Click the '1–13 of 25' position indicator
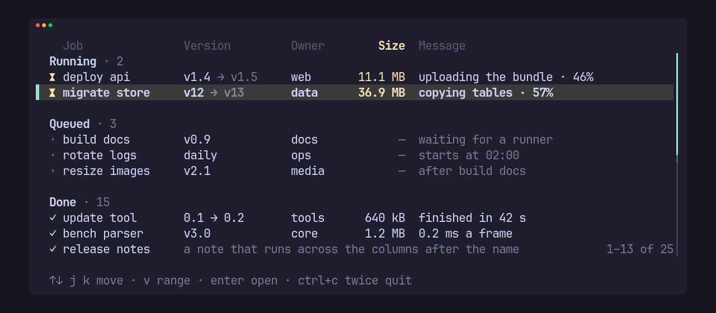Screen dimensions: 716x313 (x=640, y=249)
